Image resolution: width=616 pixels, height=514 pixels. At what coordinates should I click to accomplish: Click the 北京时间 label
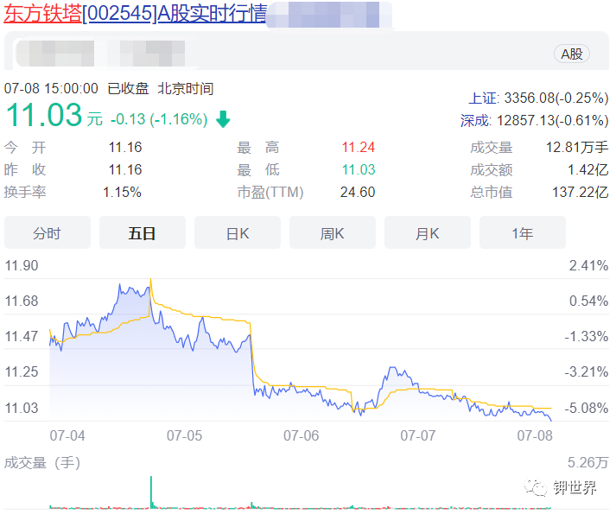point(186,88)
